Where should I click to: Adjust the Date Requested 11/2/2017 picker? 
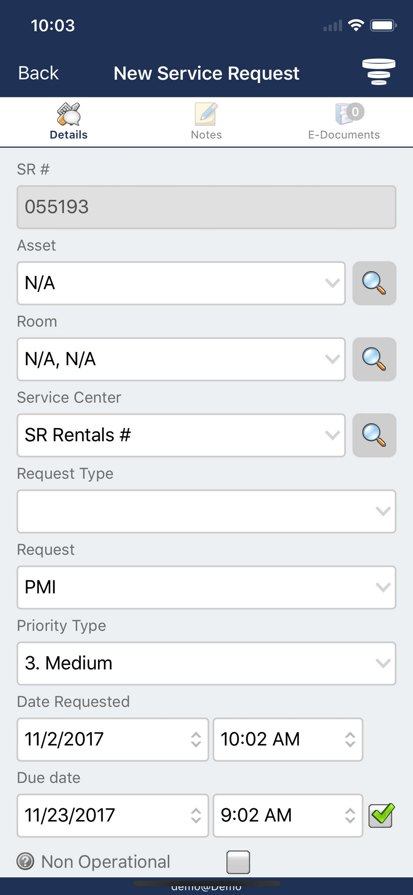[112, 740]
